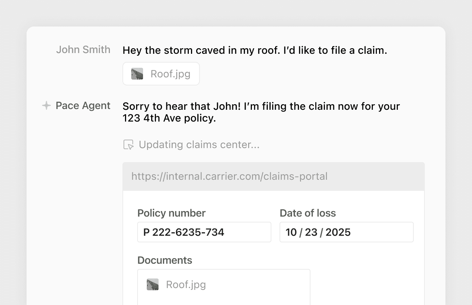Viewport: 472px width, 305px height.
Task: Open the Date of loss date picker
Action: pyautogui.click(x=346, y=232)
